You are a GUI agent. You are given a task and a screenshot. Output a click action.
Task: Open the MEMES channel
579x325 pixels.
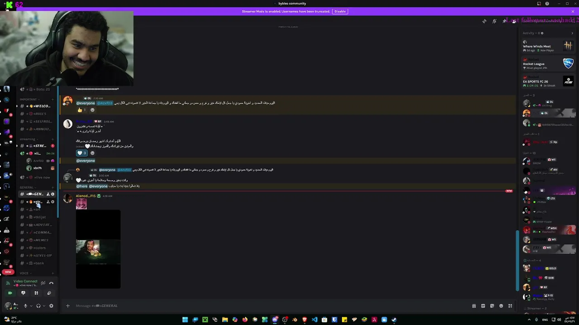click(37, 240)
